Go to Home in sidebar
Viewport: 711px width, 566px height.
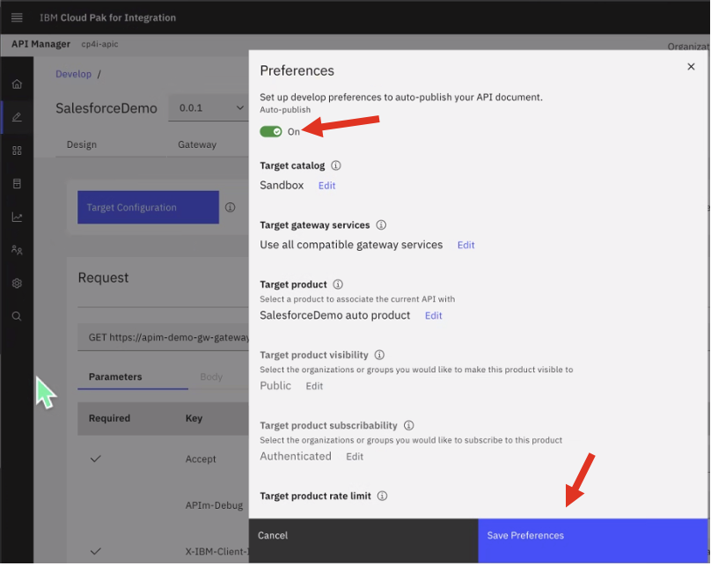(17, 85)
